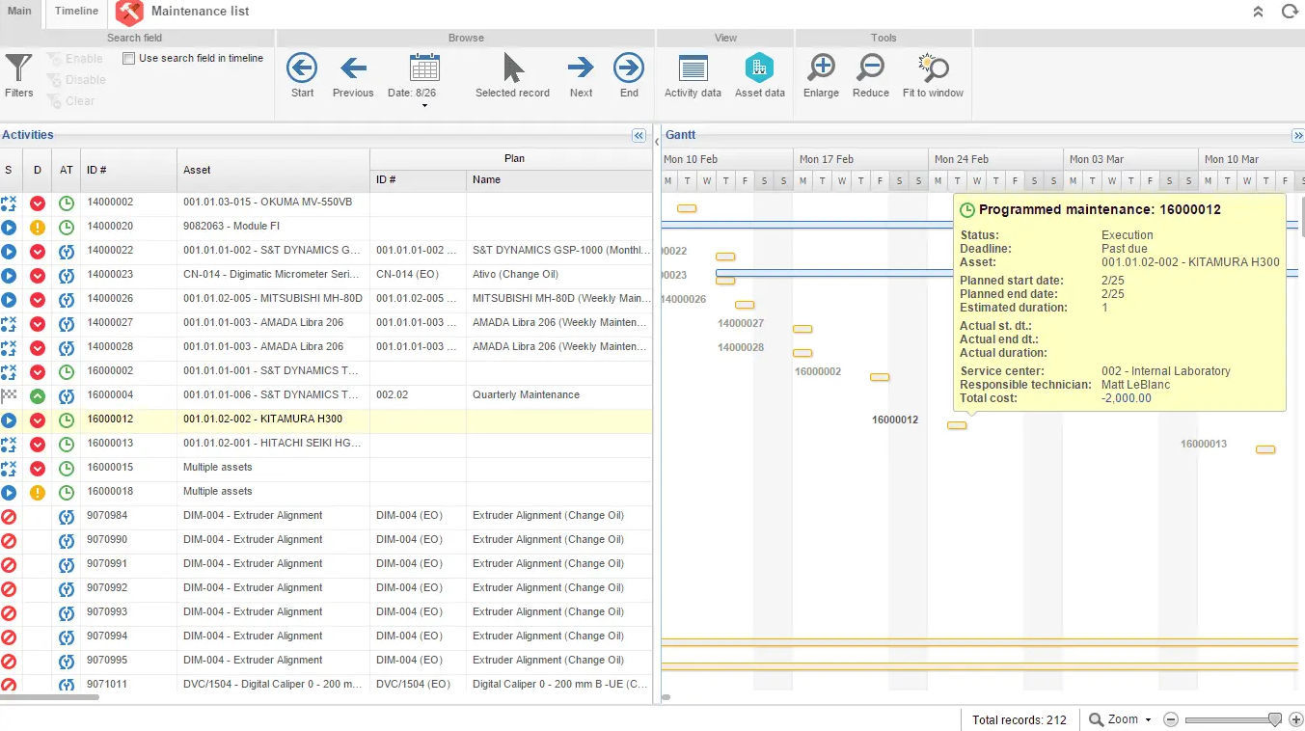Open the Asset data view
Image resolution: width=1305 pixels, height=731 pixels.
(759, 75)
